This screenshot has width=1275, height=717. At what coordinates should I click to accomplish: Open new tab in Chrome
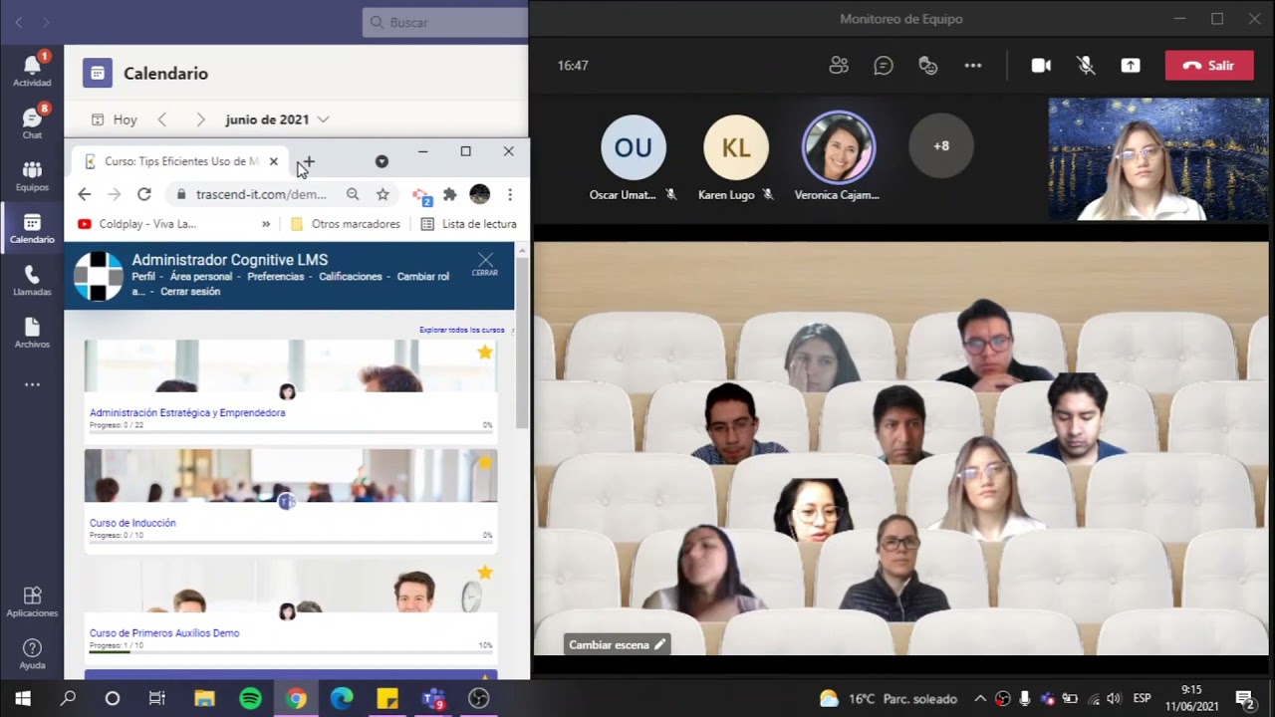tap(308, 161)
